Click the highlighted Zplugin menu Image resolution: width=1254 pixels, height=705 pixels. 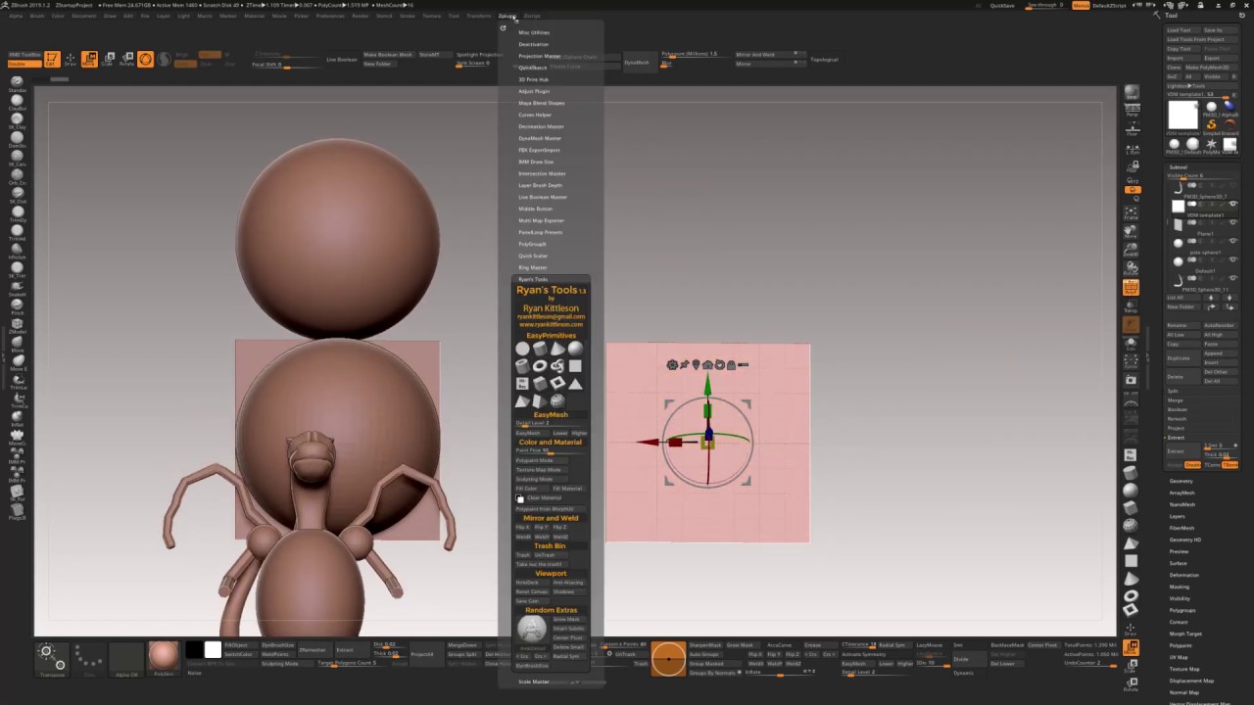506,16
